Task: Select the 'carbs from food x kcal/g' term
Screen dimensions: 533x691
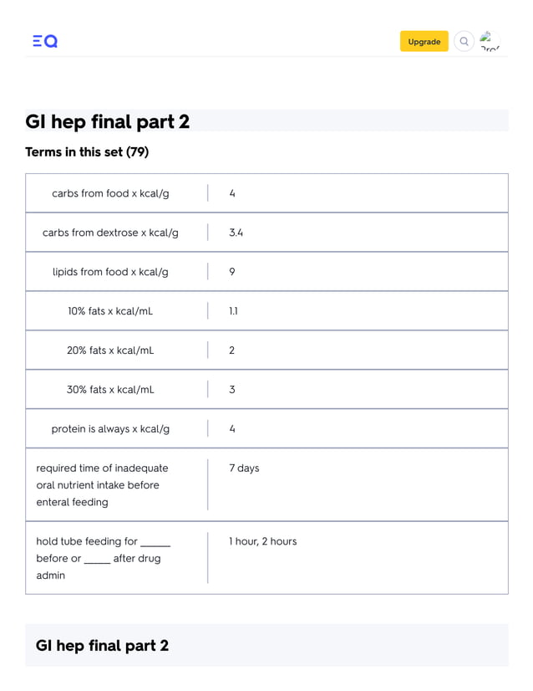Action: pos(110,193)
